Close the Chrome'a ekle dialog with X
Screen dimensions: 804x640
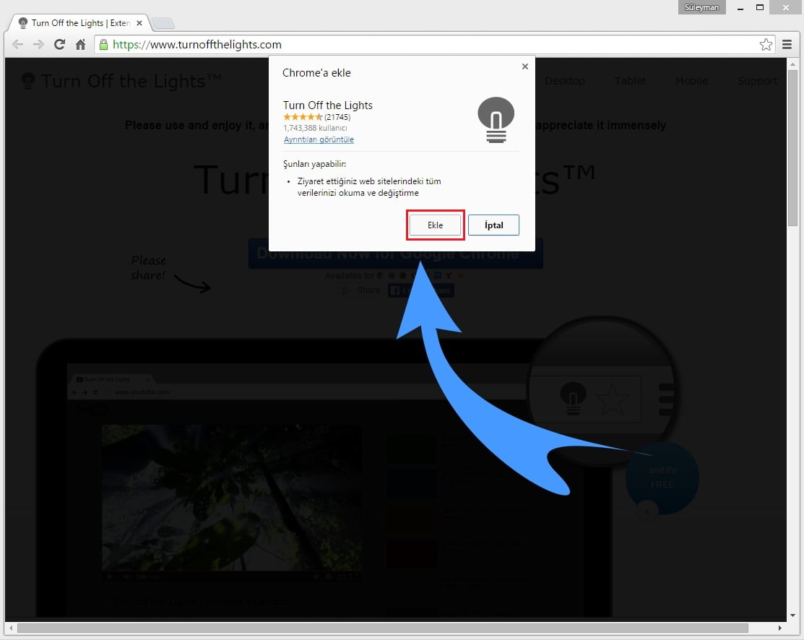click(524, 66)
